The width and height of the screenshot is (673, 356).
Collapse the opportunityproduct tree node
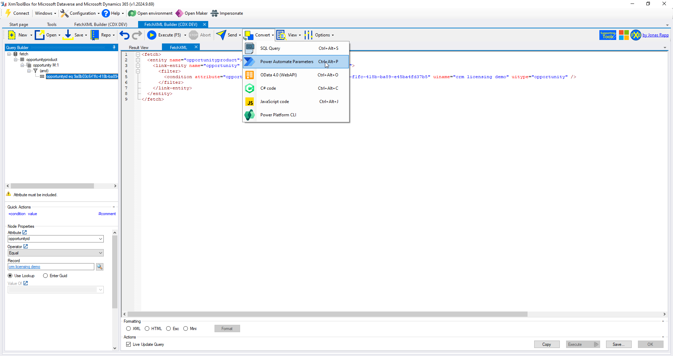(16, 60)
